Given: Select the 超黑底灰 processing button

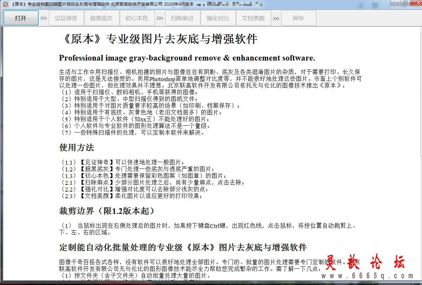Looking at the screenshot, I should click(x=101, y=18).
